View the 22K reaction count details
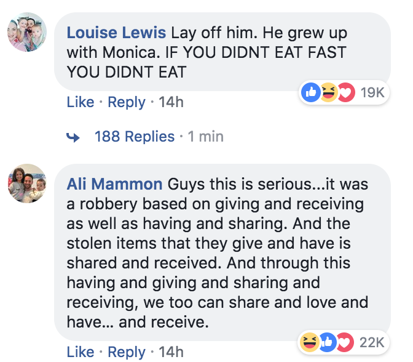413x362 pixels. point(371,342)
